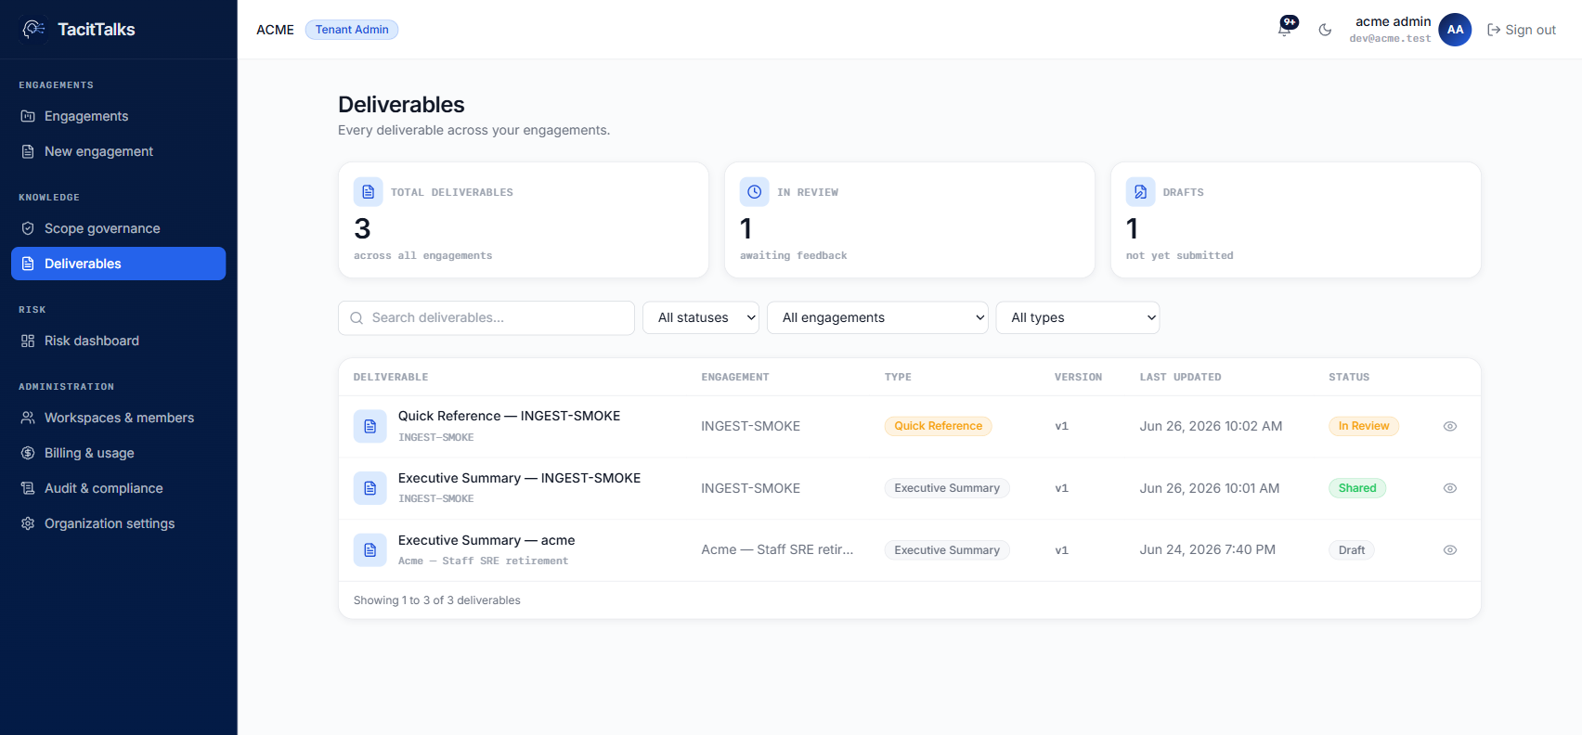The width and height of the screenshot is (1582, 735).
Task: Click the Shared status badge
Action: 1357,488
